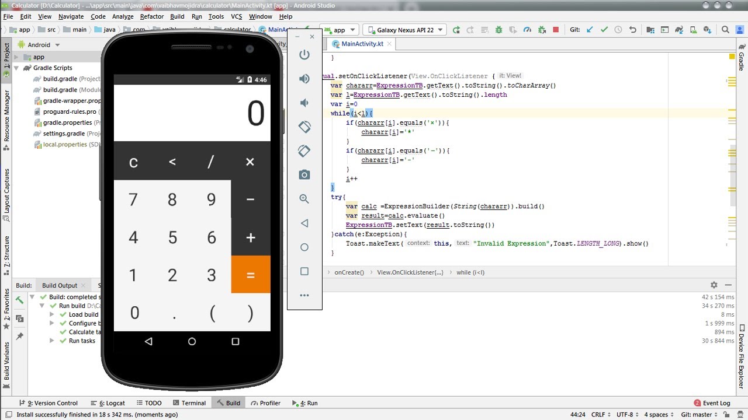Collapse the Run build node
This screenshot has height=420, width=748.
click(x=43, y=306)
